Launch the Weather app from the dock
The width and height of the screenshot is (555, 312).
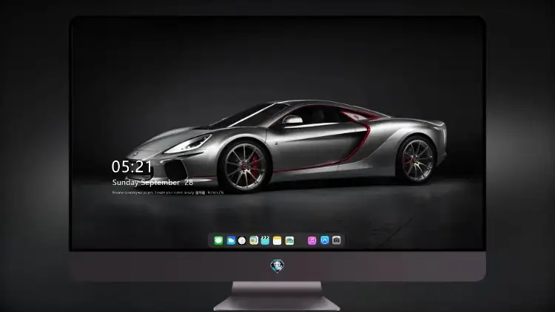(231, 240)
